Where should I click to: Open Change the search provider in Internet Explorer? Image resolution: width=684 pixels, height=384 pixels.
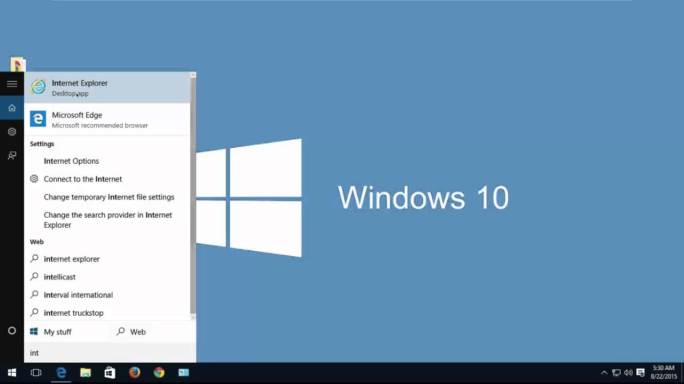click(x=107, y=220)
